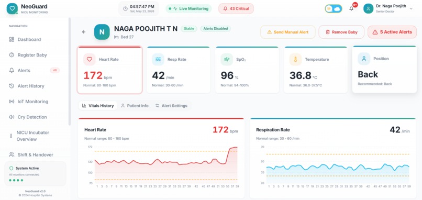This screenshot has height=200, width=422.
Task: Click the Alert History clock icon
Action: 12,86
